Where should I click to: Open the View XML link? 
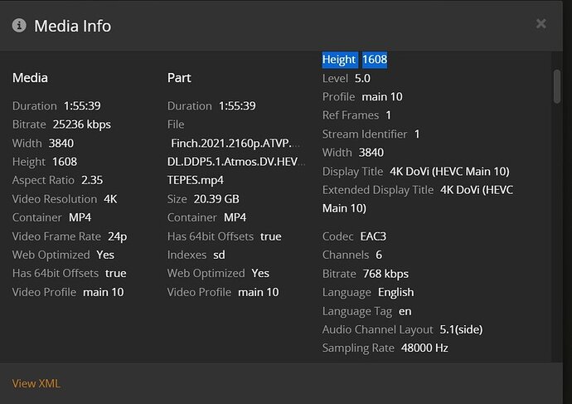[36, 383]
